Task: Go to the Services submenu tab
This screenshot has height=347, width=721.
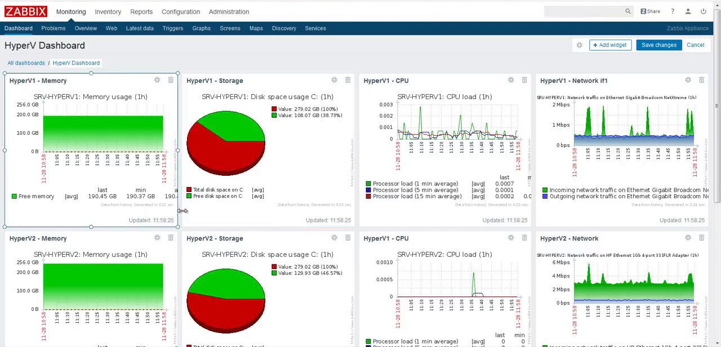Action: point(315,28)
